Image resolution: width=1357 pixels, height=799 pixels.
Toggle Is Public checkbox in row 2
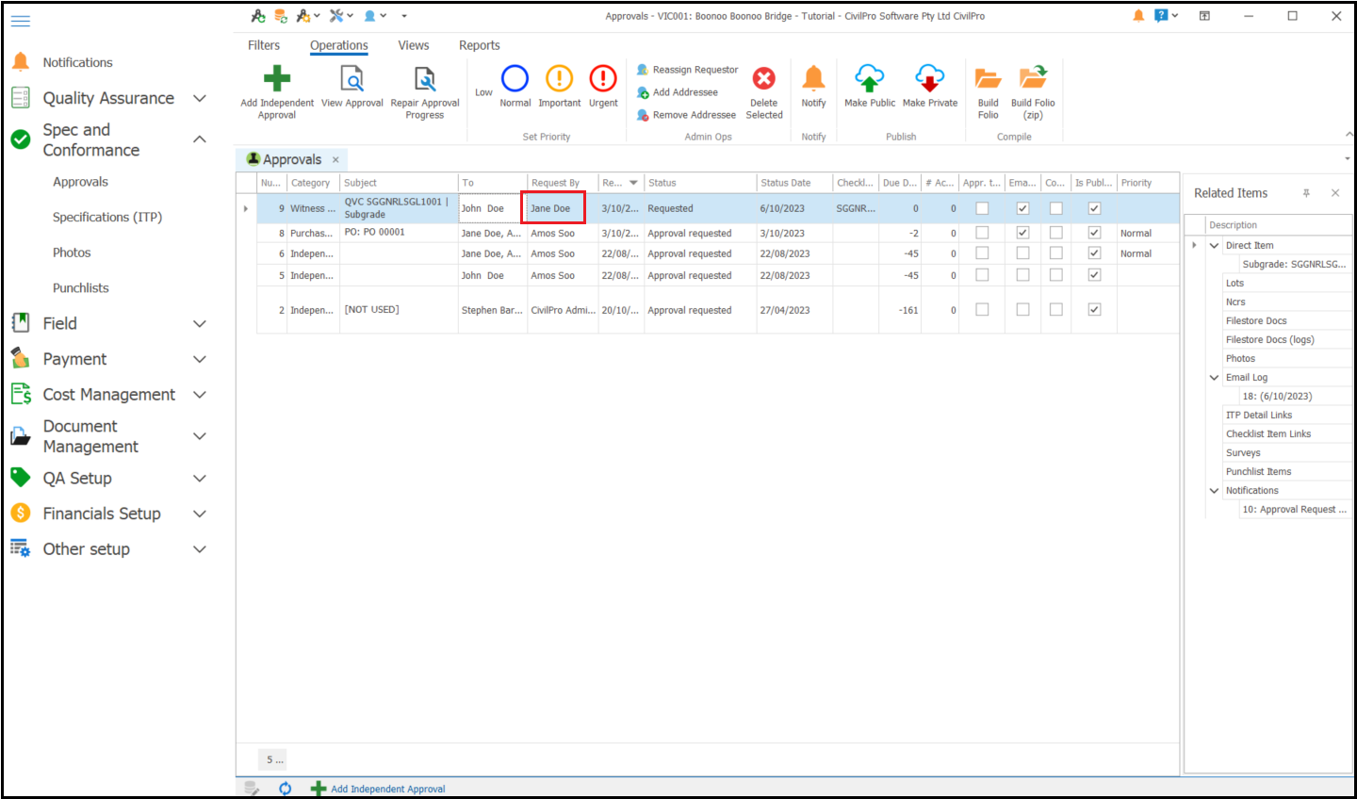pos(1094,309)
